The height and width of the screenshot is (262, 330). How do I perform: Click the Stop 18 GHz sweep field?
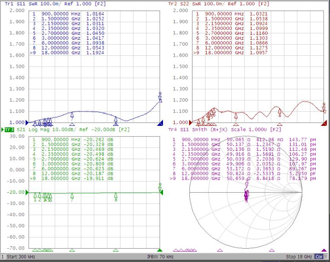299,257
